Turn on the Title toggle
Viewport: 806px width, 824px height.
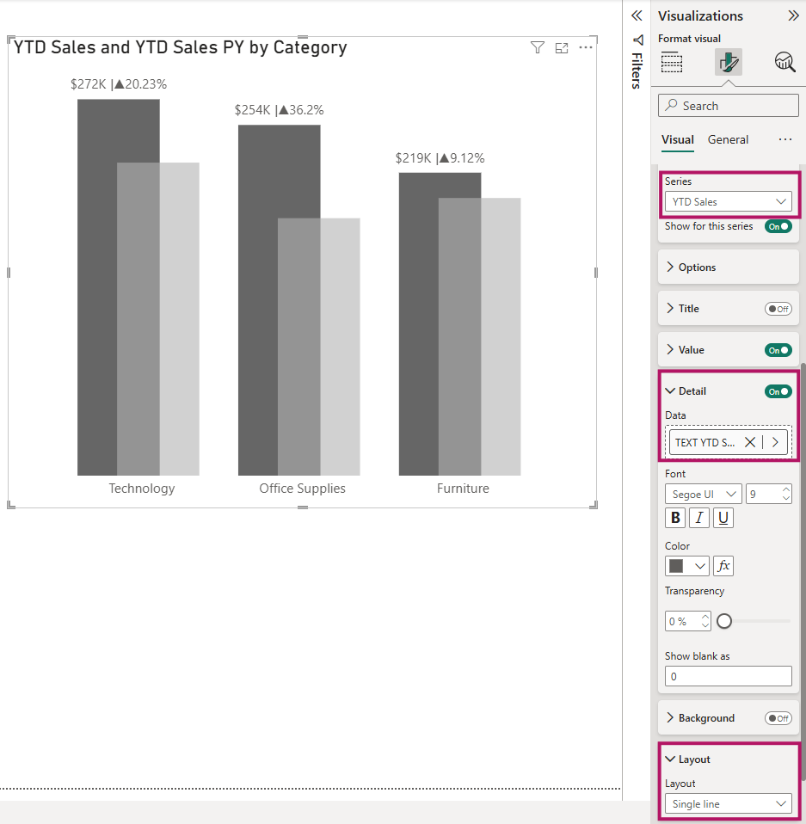(778, 309)
